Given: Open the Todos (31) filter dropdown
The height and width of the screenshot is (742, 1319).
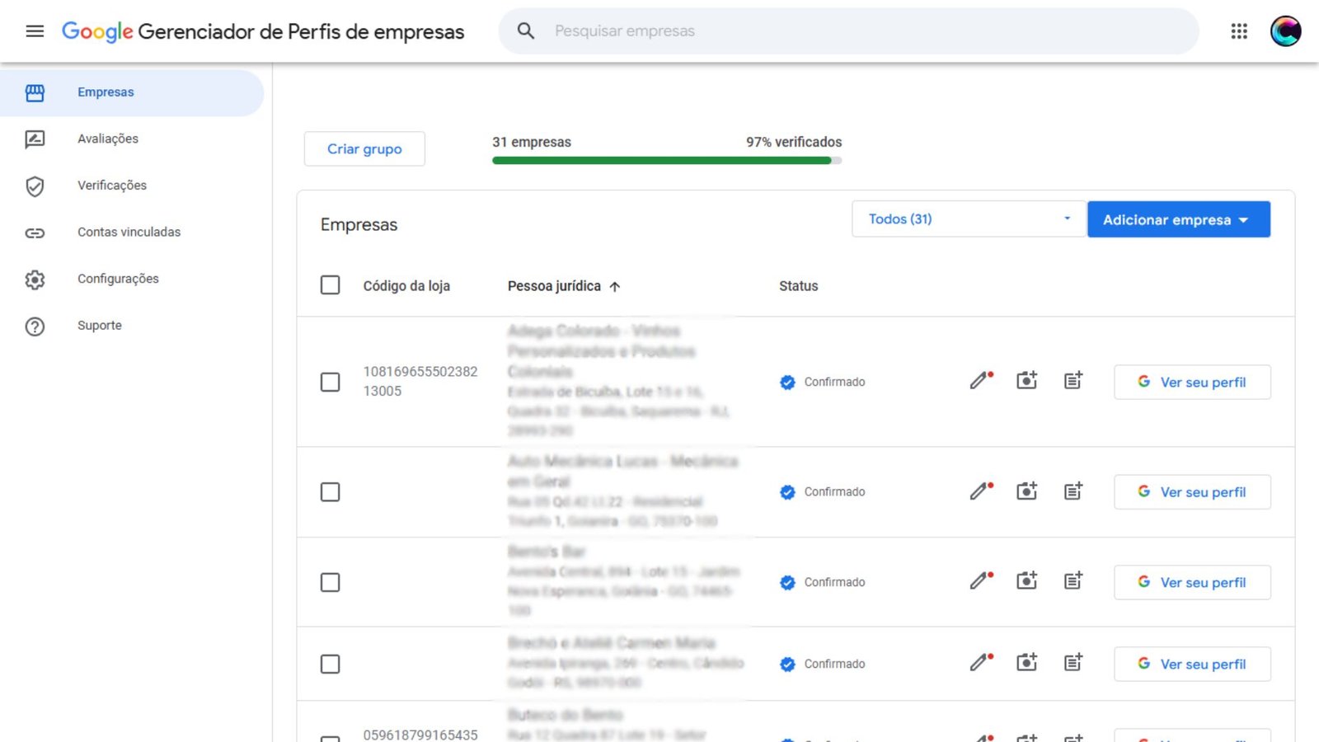Looking at the screenshot, I should click(x=968, y=219).
